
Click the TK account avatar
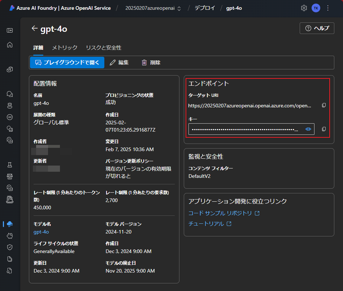[316, 8]
